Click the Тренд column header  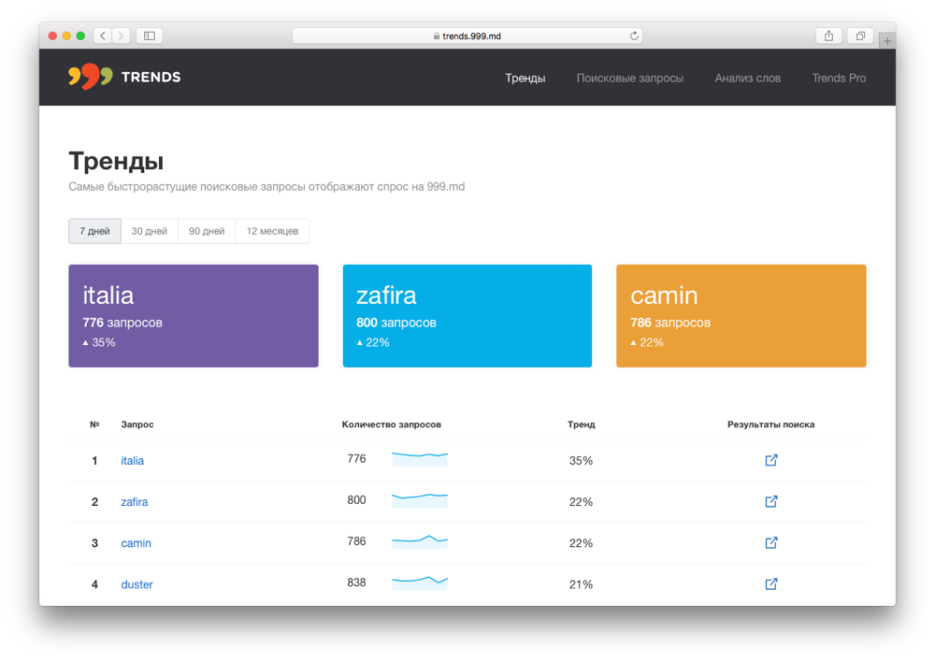click(x=582, y=425)
